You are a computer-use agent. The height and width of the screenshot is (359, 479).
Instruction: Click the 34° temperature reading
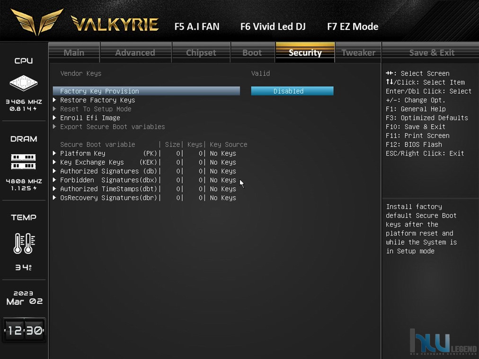(x=24, y=267)
